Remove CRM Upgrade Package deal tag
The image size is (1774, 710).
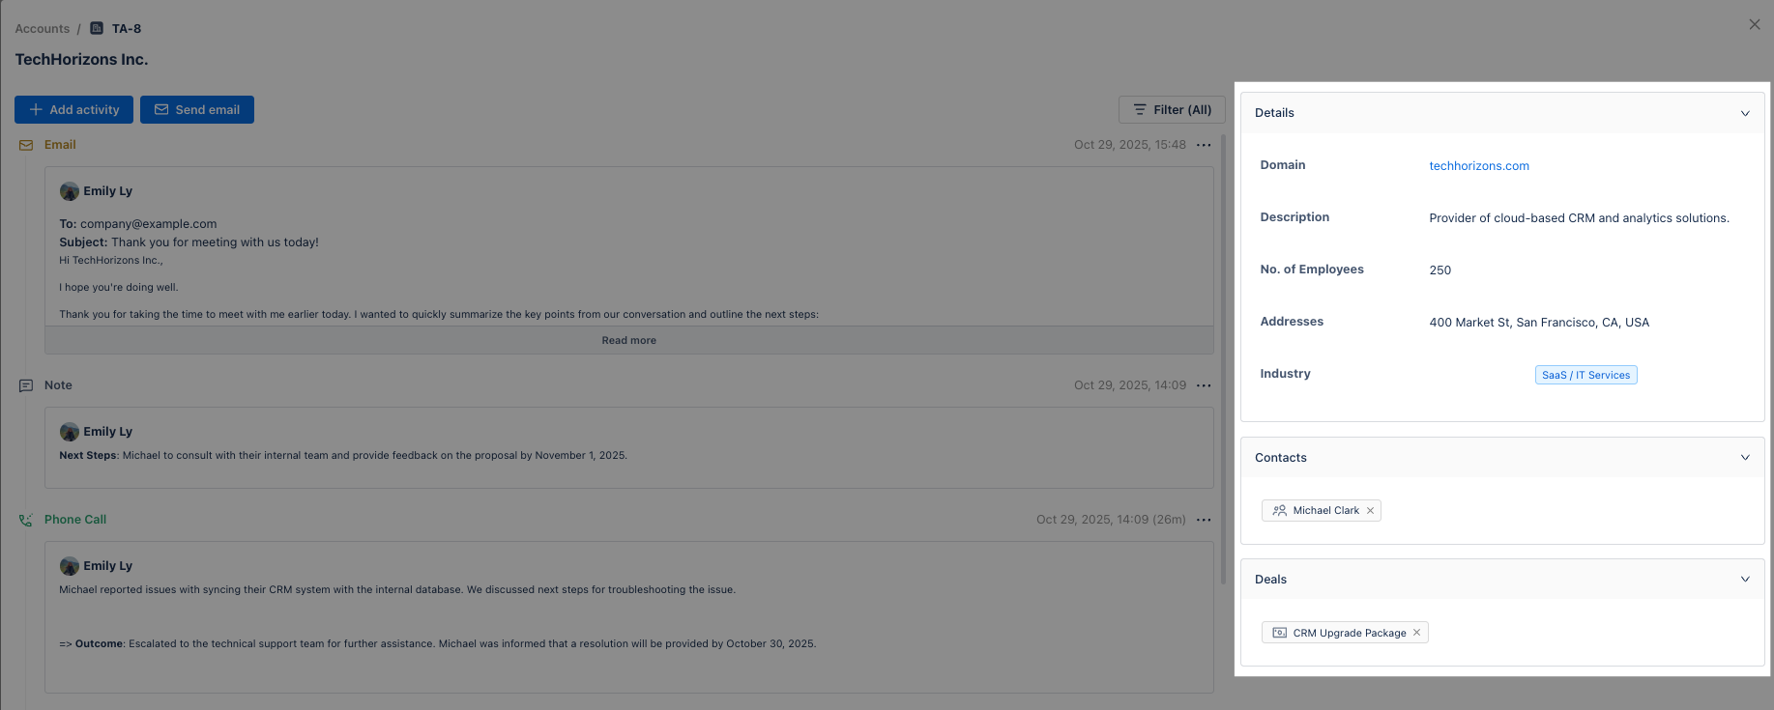click(1416, 633)
